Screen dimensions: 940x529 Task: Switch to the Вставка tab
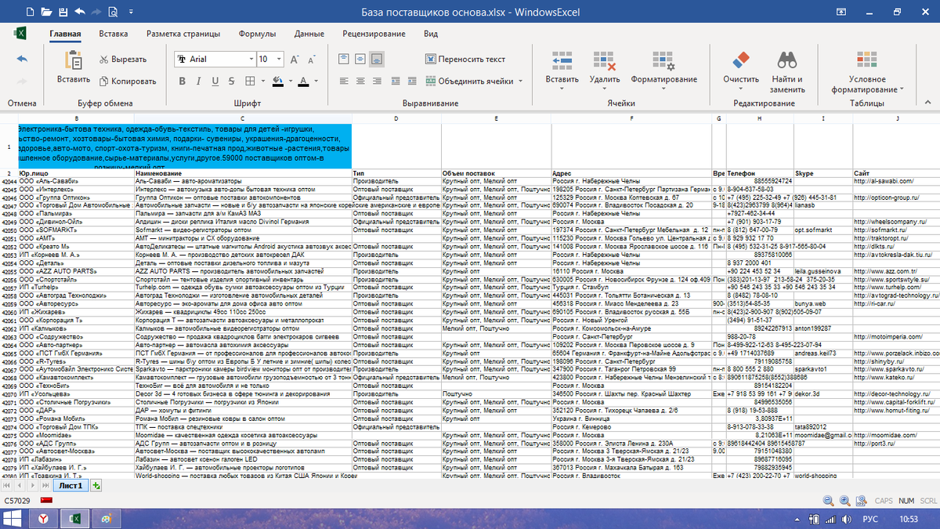(114, 34)
